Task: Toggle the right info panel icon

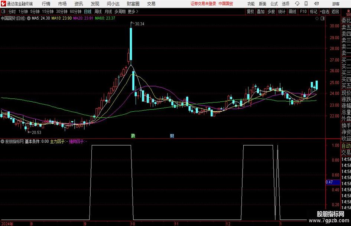Action: click(322, 19)
